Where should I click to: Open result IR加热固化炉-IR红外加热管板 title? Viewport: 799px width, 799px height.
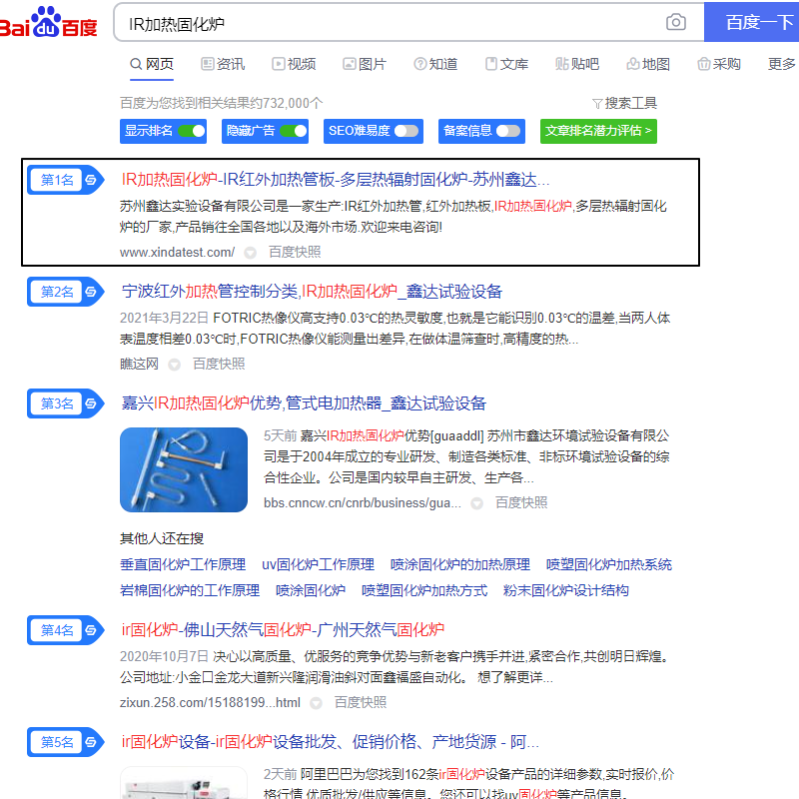336,180
